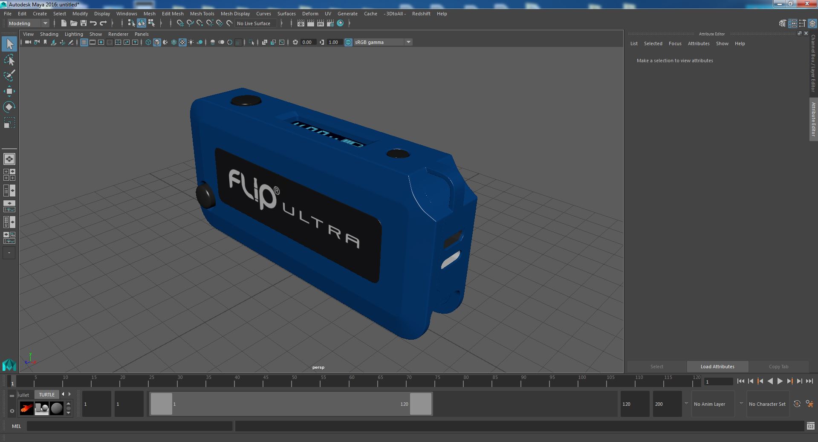Open the Script Editor icon

810,426
